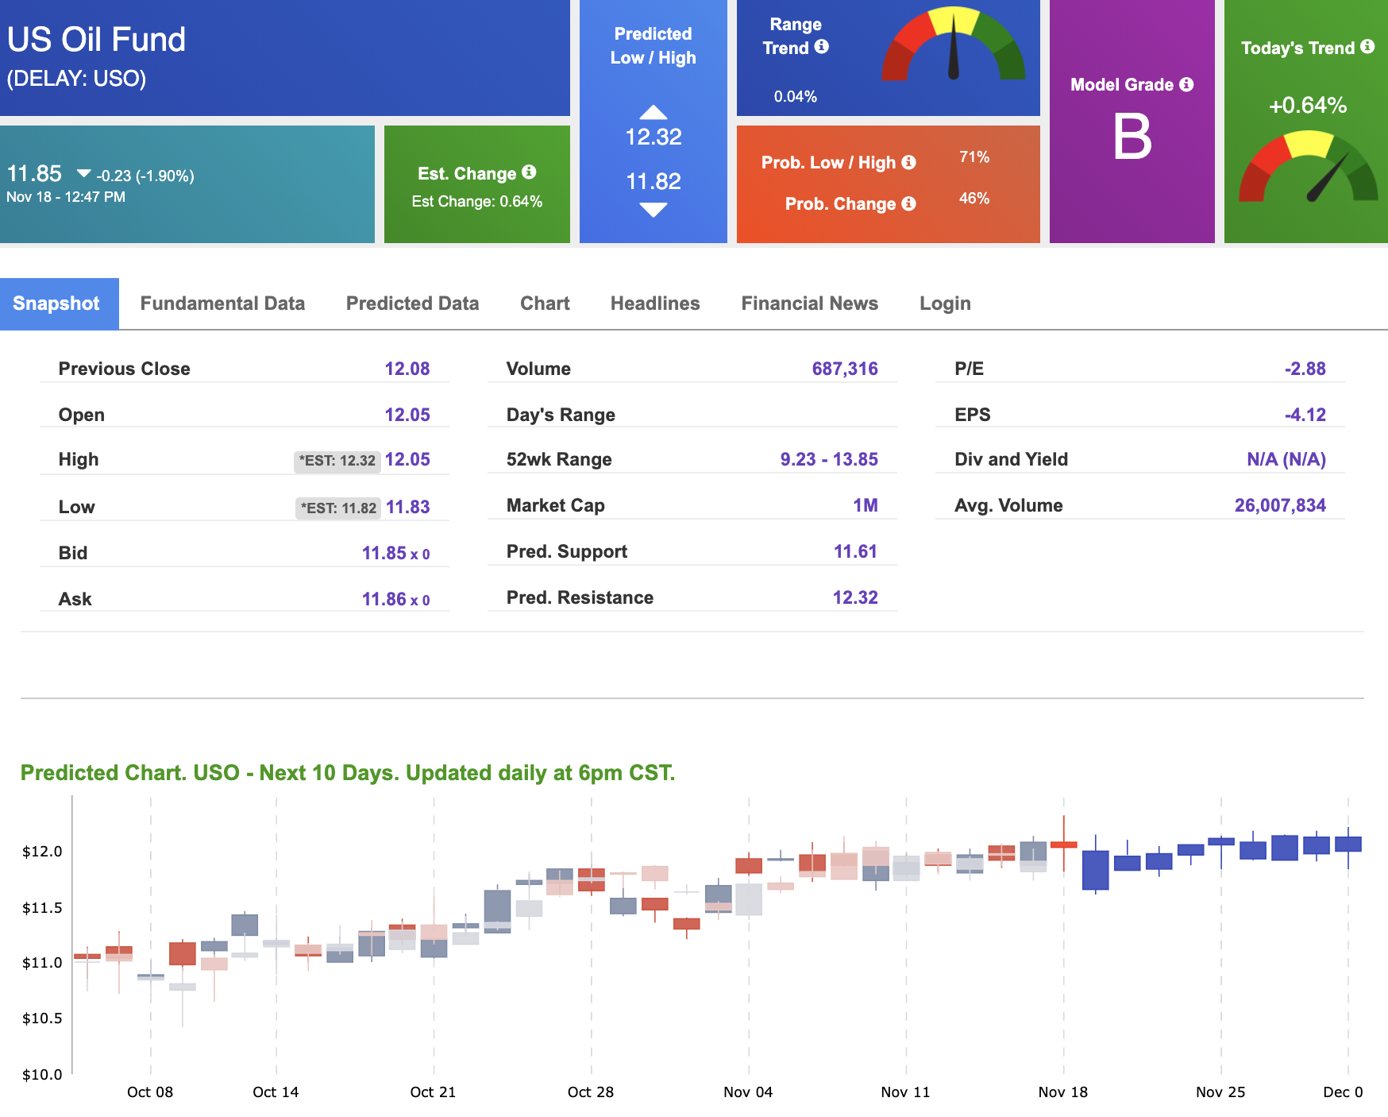Viewport: 1388px width, 1117px height.
Task: Open the Financial News tab
Action: 809,303
